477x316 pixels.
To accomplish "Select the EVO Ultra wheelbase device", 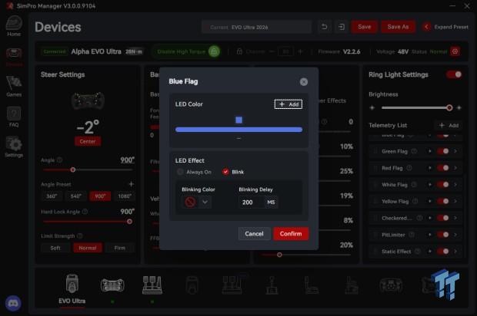I will pos(72,288).
